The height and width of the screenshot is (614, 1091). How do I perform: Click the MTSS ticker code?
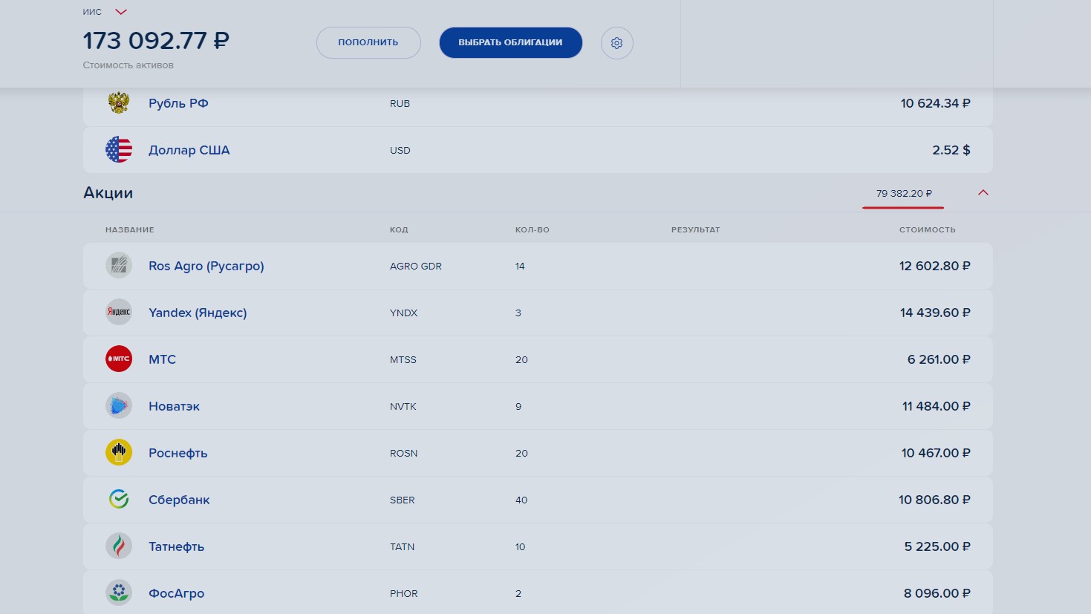pyautogui.click(x=403, y=359)
